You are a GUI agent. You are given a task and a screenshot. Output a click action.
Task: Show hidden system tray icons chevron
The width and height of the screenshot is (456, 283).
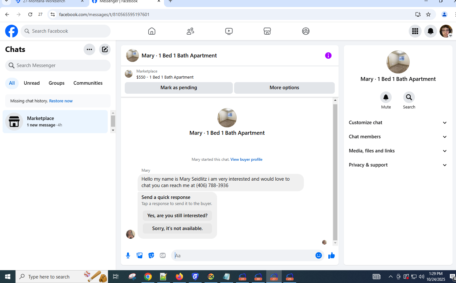tap(390, 277)
